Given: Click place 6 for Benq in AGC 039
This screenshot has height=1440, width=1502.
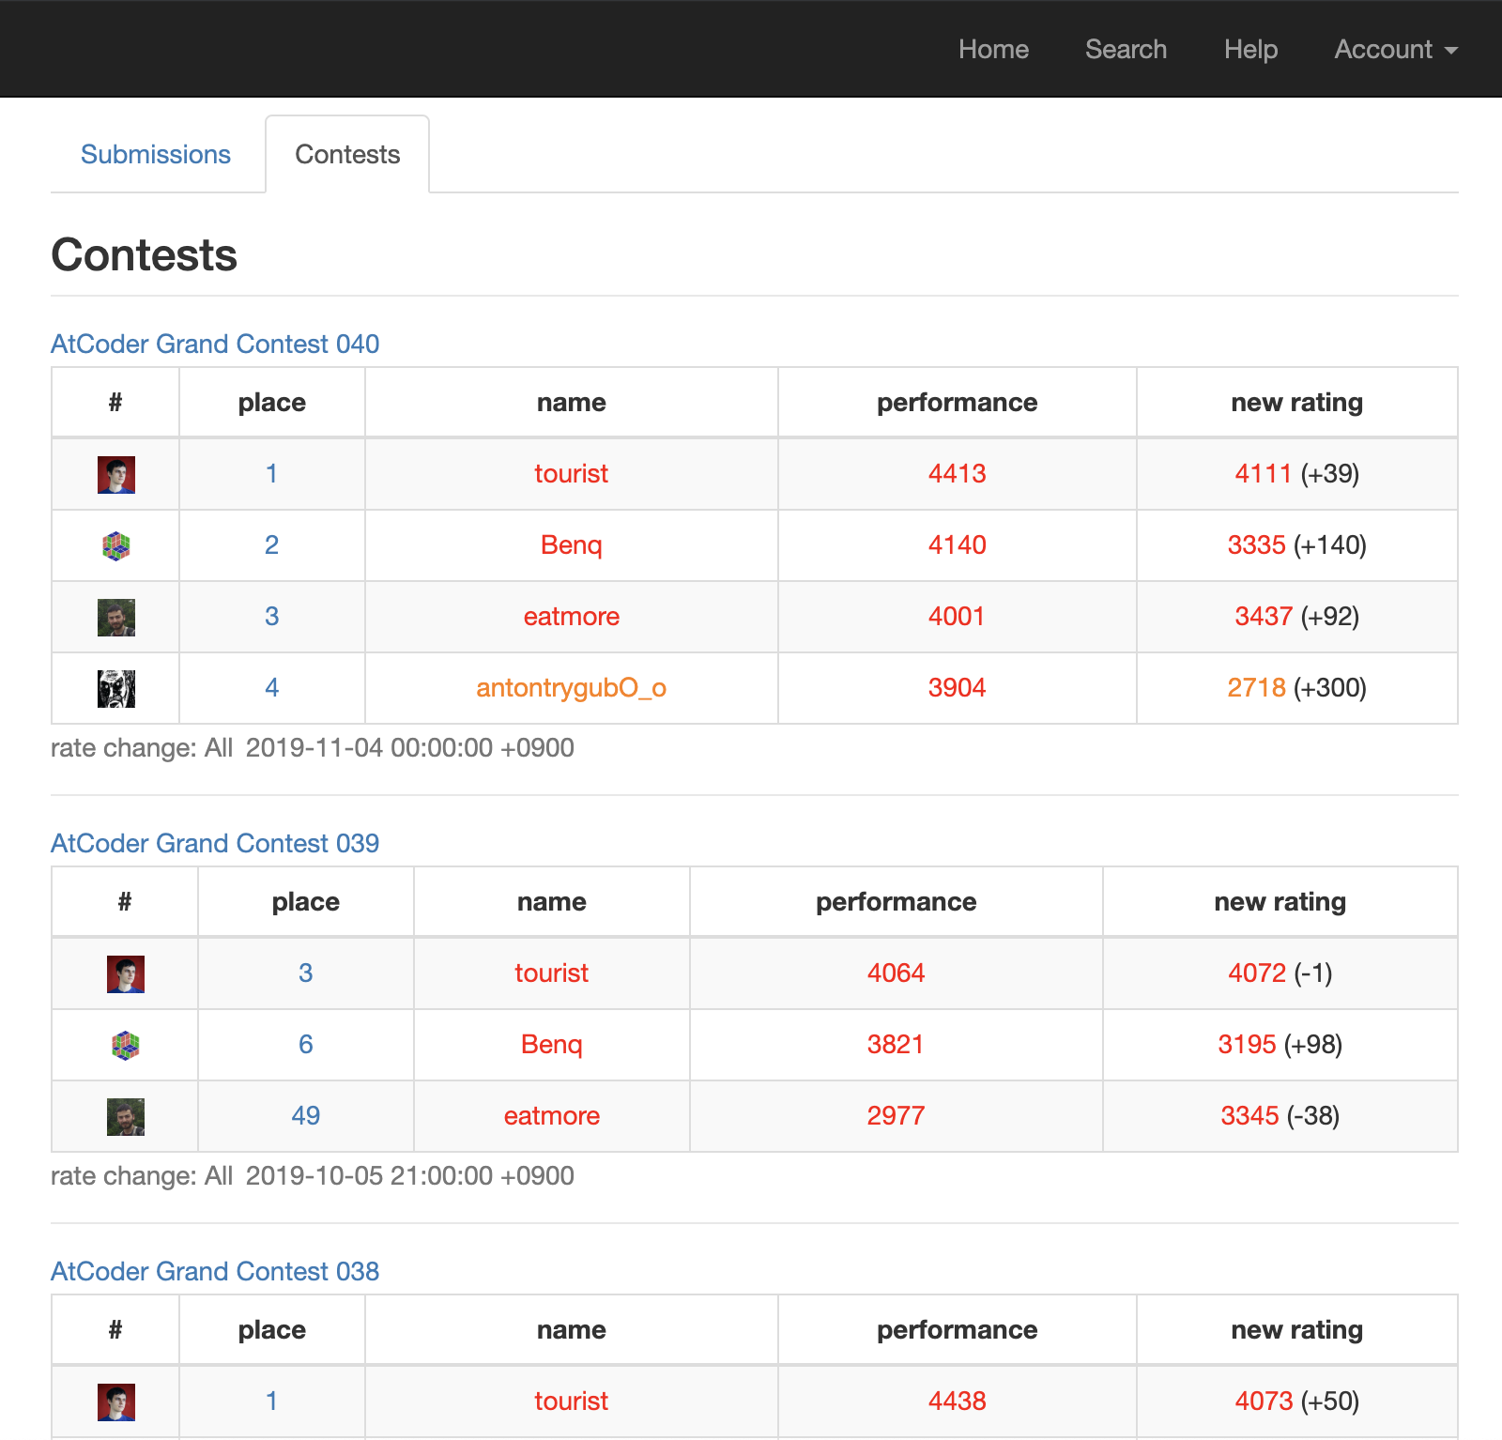Looking at the screenshot, I should click(x=305, y=1044).
